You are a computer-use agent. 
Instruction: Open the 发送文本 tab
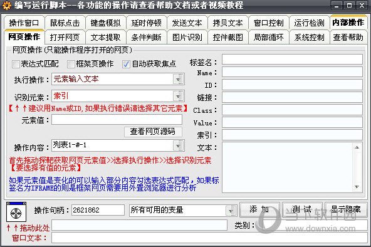187,23
